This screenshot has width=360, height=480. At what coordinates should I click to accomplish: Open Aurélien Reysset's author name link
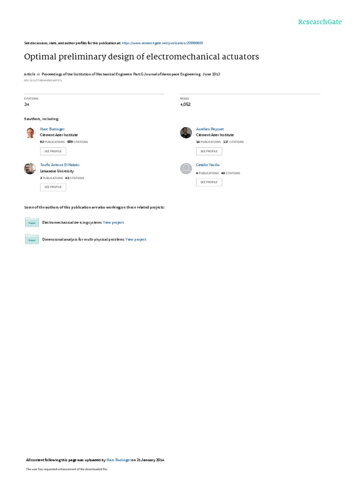[210, 129]
